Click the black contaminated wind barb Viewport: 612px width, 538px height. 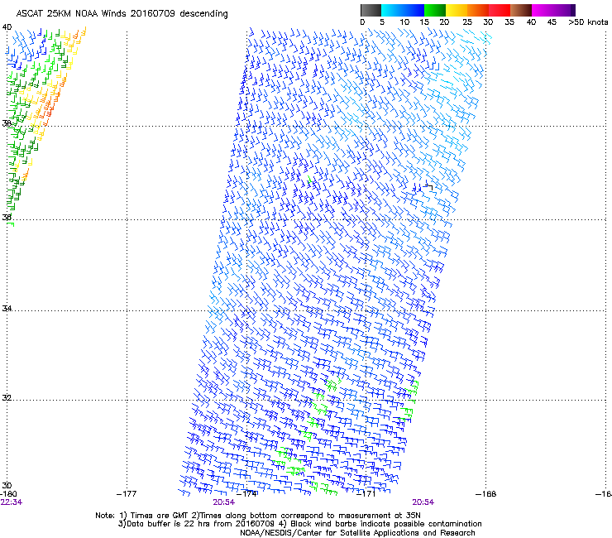pyautogui.click(x=429, y=186)
